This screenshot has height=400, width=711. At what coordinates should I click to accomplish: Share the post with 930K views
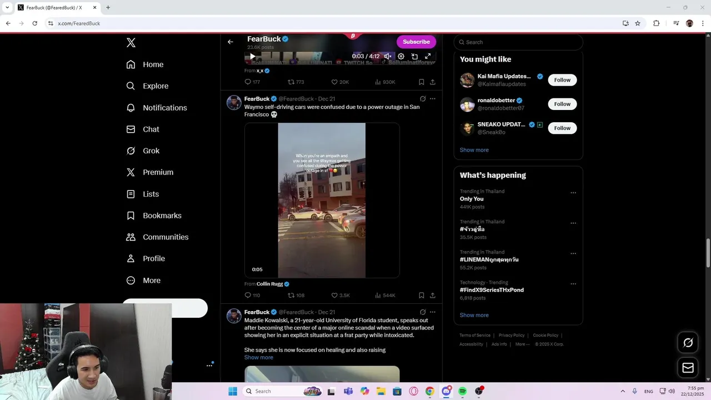coord(433,82)
